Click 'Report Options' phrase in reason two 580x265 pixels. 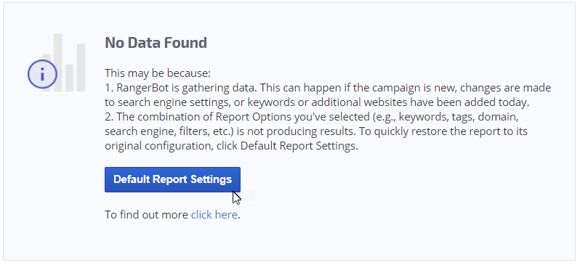point(254,117)
